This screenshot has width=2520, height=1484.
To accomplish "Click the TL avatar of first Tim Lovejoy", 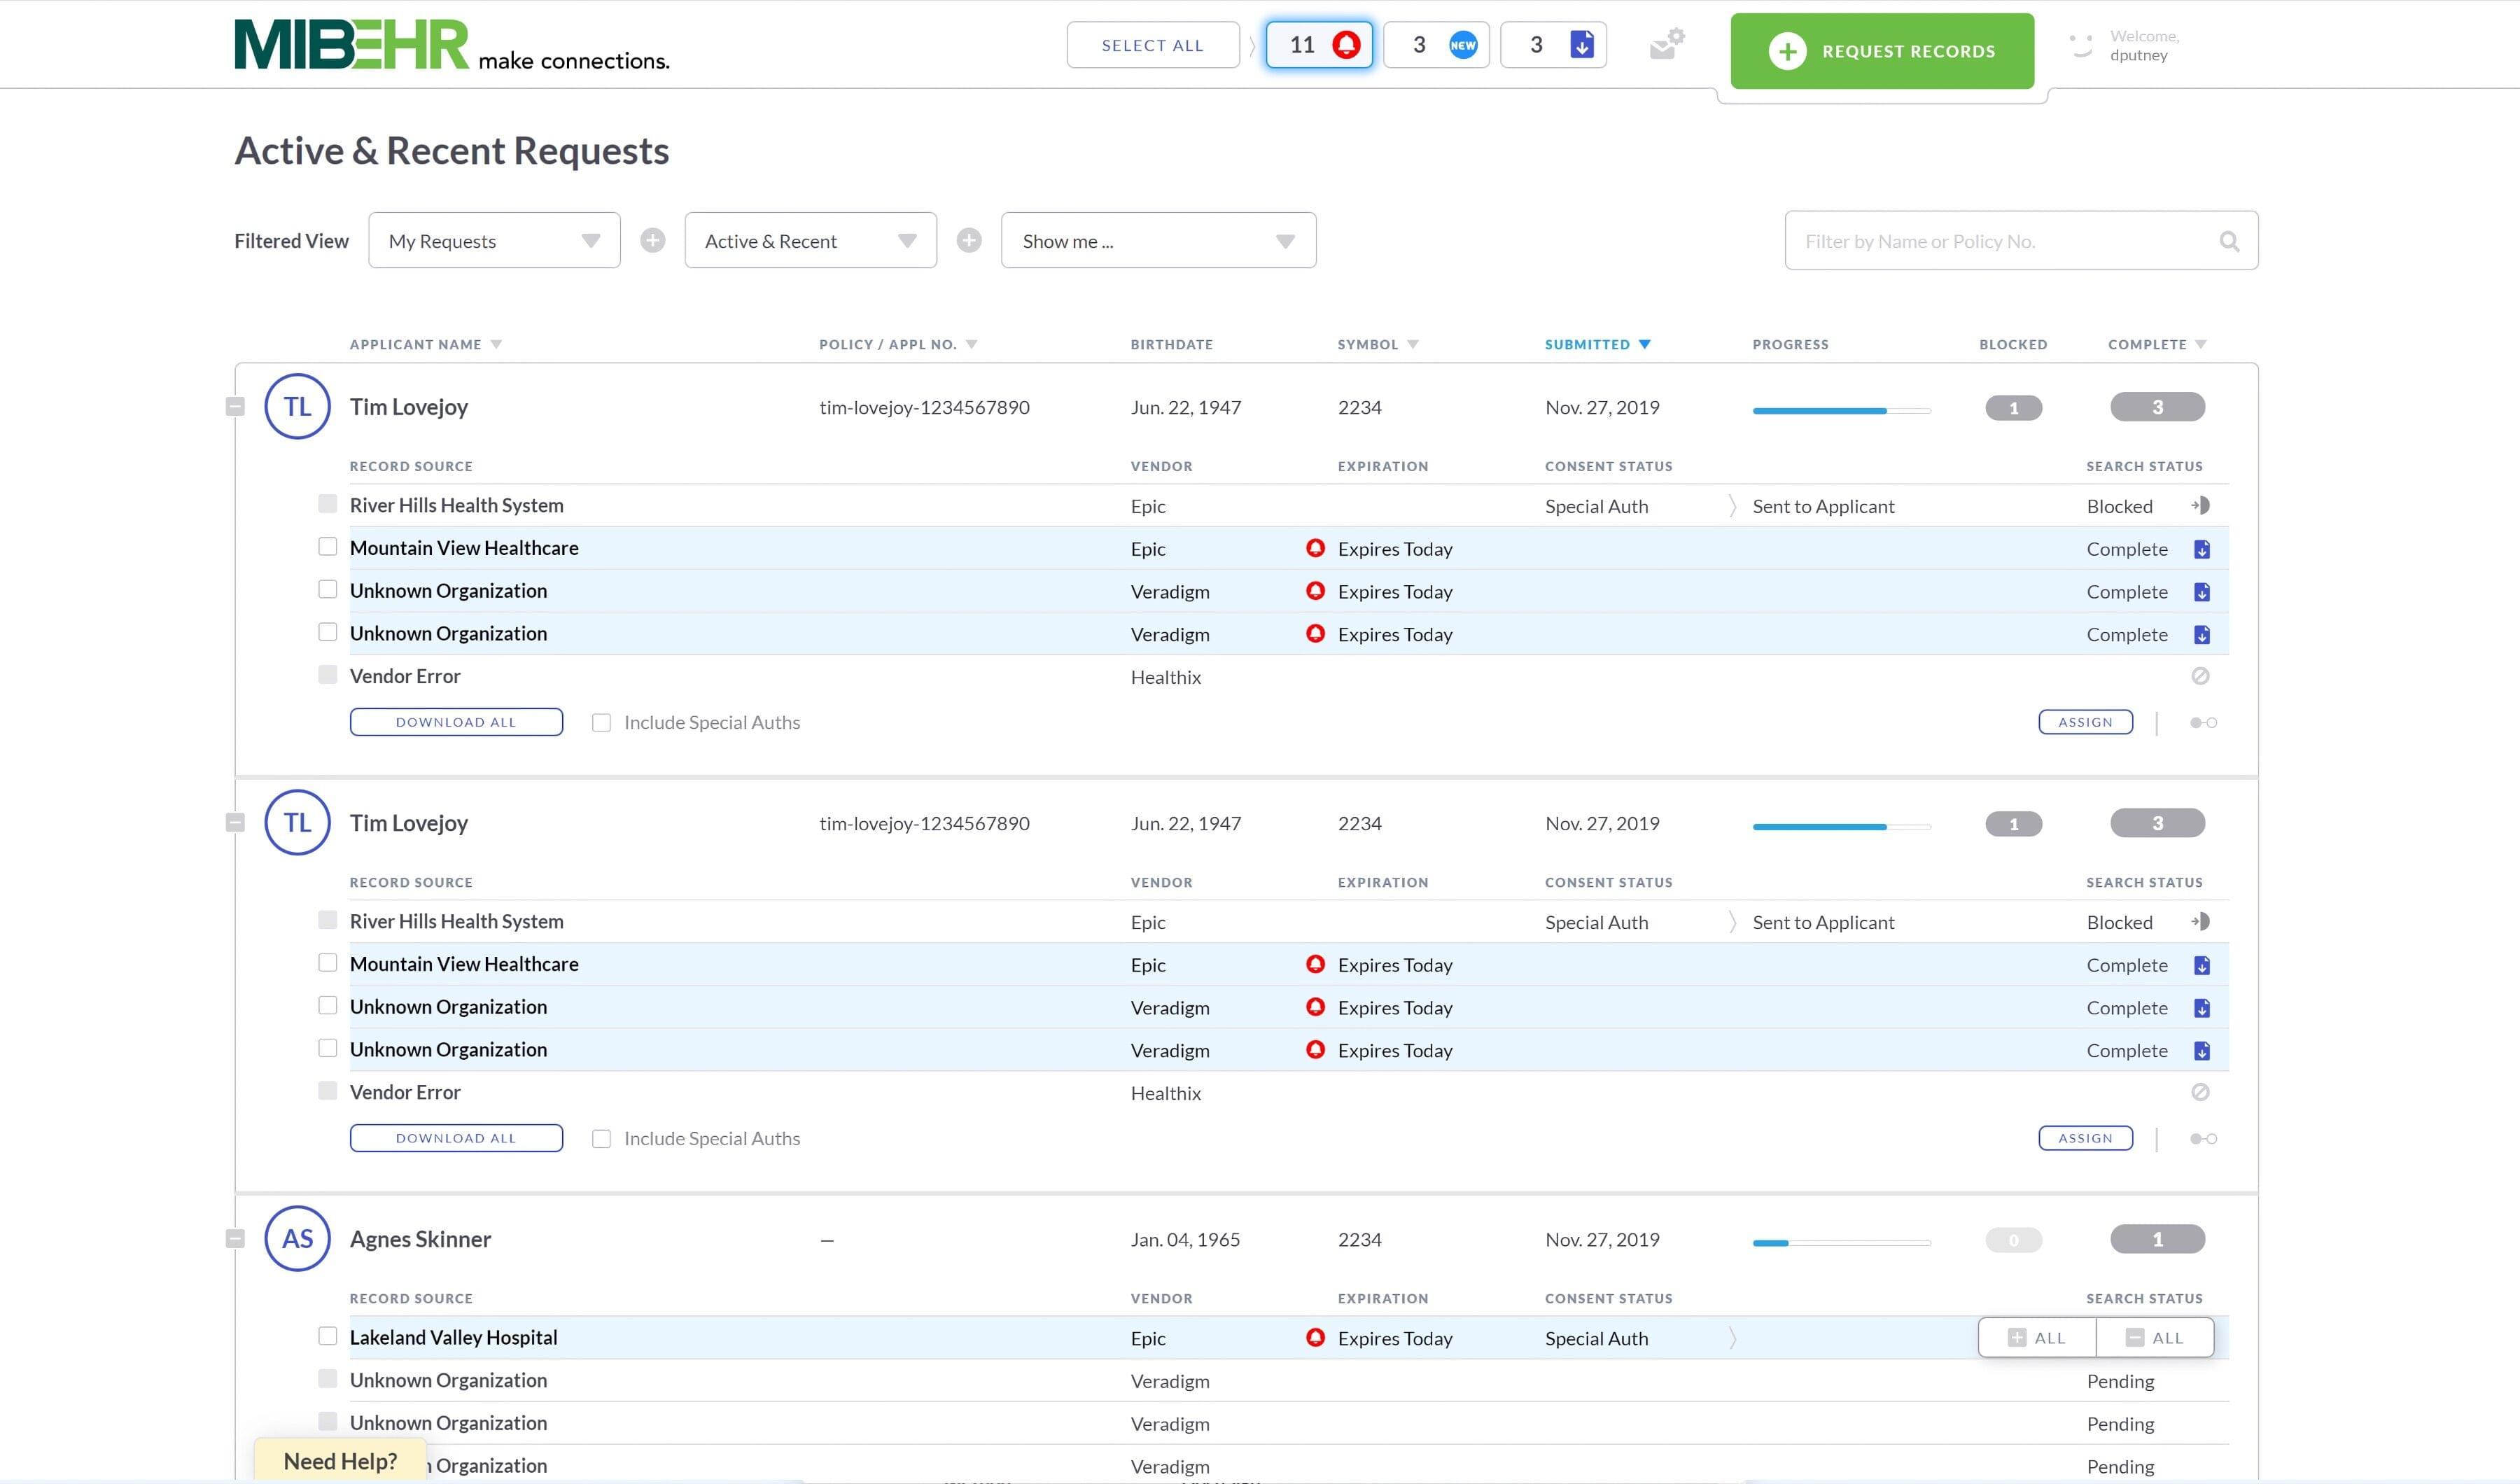I will (297, 407).
